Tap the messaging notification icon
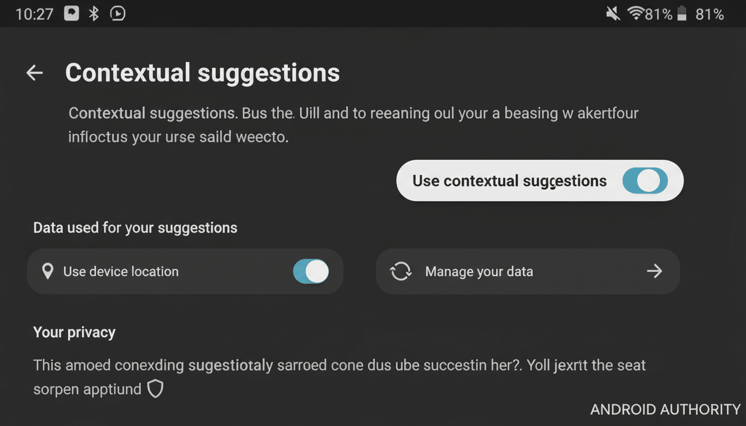The image size is (746, 426). [71, 13]
